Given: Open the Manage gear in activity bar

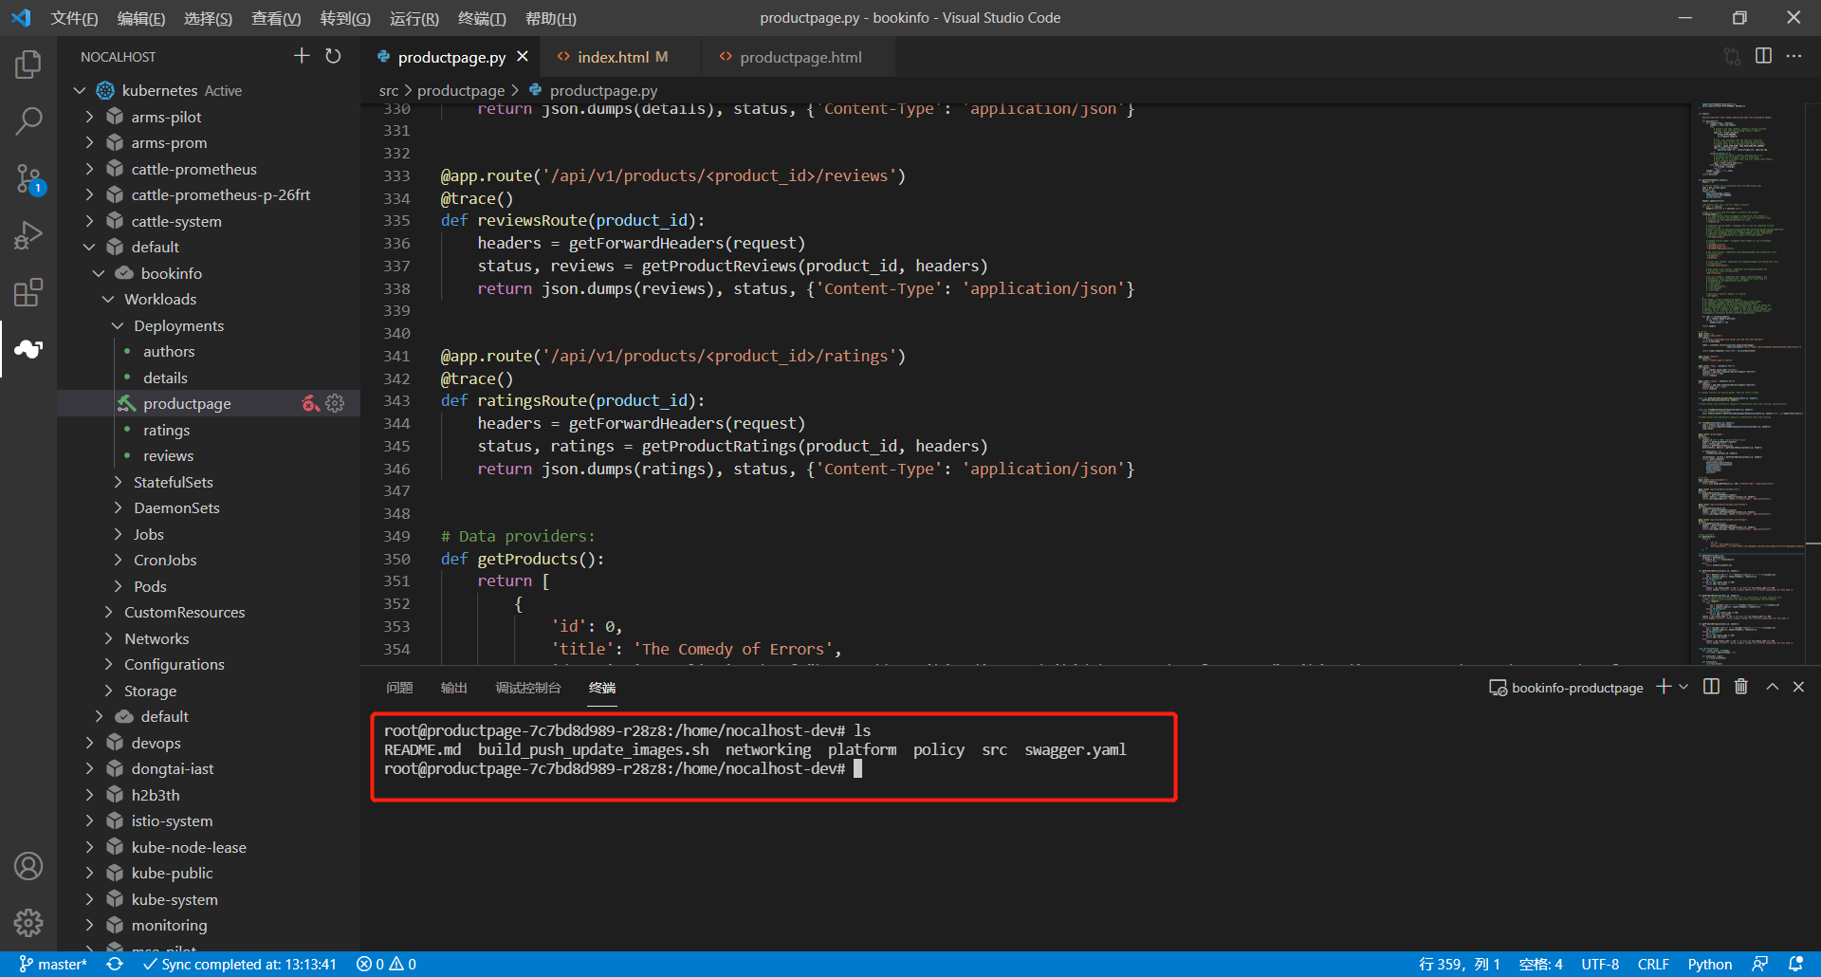Looking at the screenshot, I should tap(28, 923).
